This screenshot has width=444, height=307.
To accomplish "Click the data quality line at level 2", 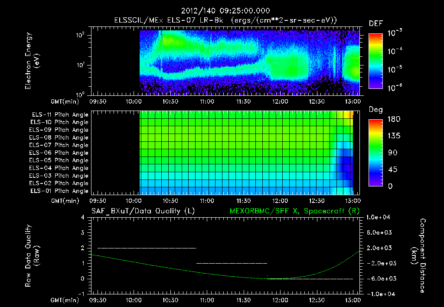I will [147, 248].
